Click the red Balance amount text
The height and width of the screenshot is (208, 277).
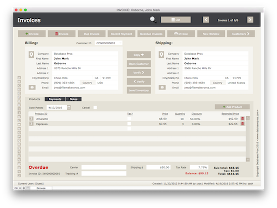click(197, 173)
